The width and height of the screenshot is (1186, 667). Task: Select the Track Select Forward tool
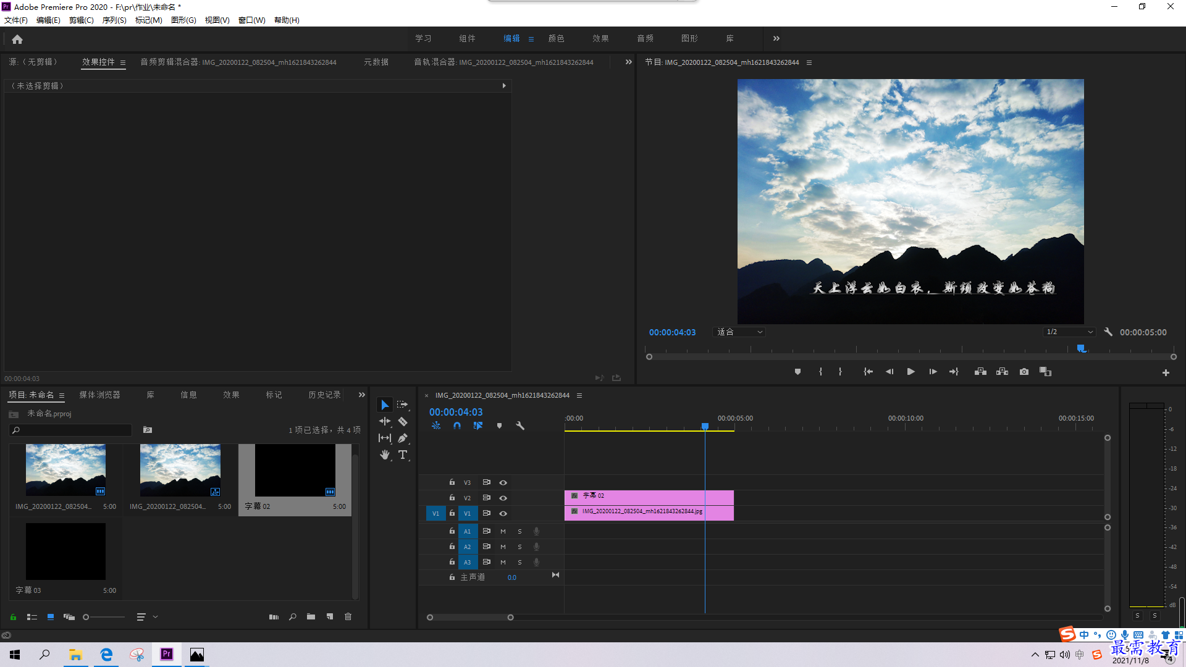tap(403, 405)
